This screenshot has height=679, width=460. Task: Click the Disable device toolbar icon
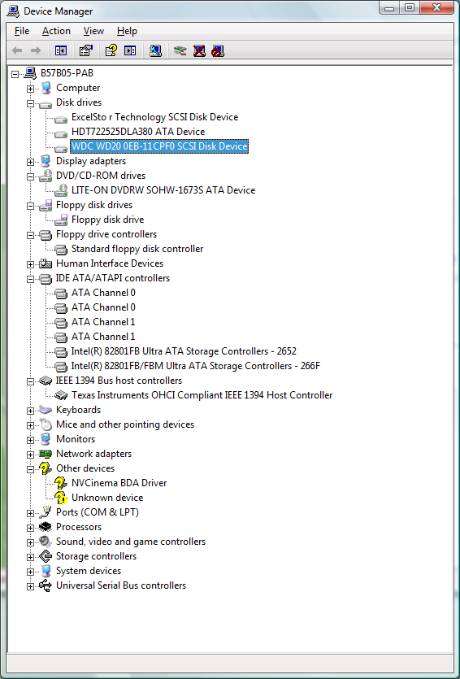tap(218, 50)
